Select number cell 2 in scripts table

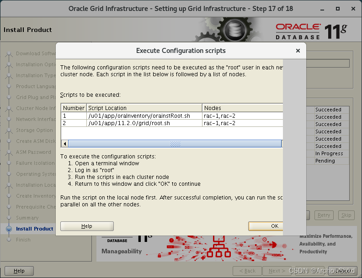(74, 123)
